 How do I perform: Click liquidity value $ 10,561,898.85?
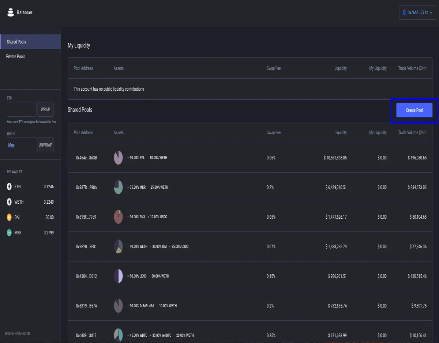point(335,158)
